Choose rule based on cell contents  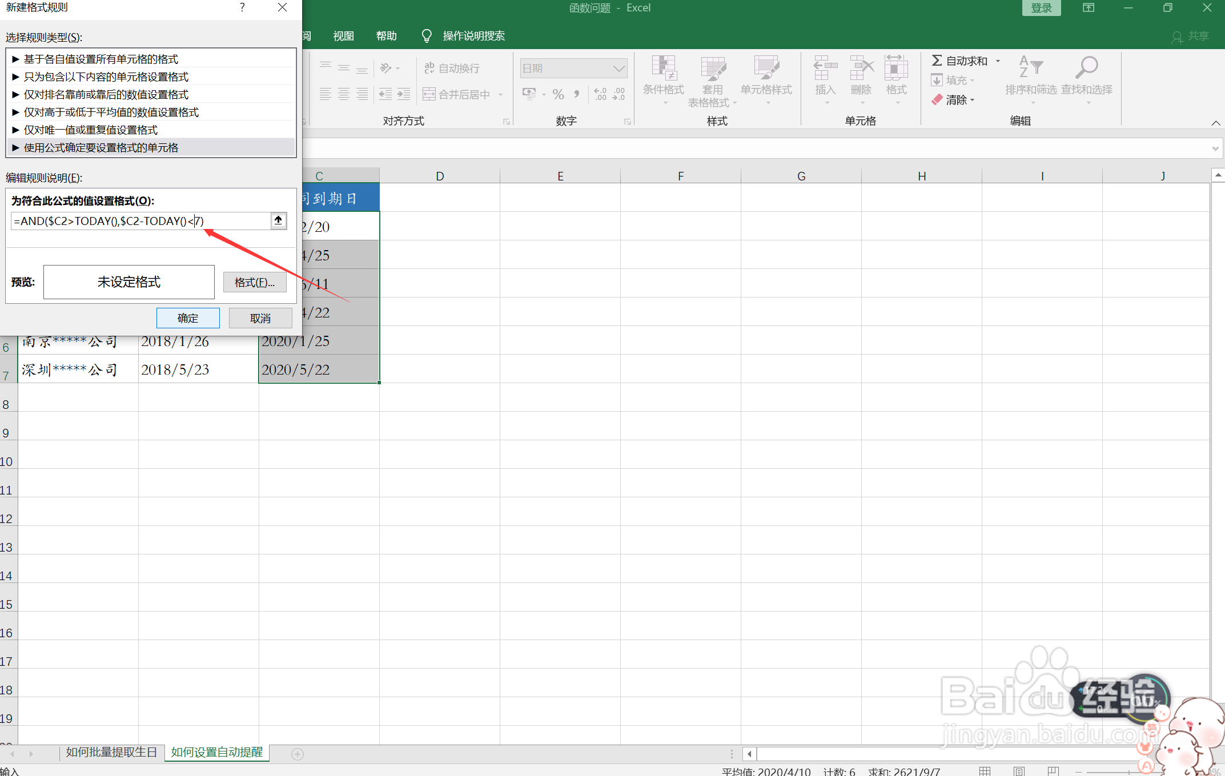(106, 77)
